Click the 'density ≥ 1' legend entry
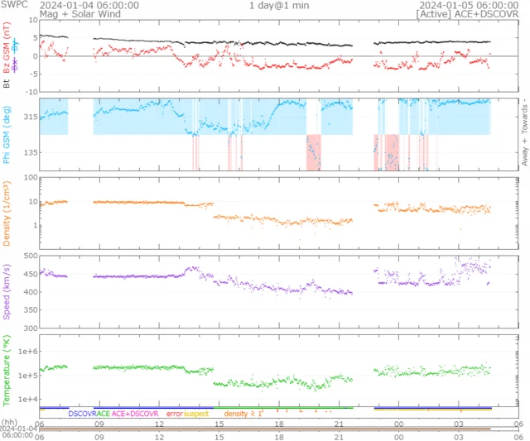 pyautogui.click(x=243, y=413)
